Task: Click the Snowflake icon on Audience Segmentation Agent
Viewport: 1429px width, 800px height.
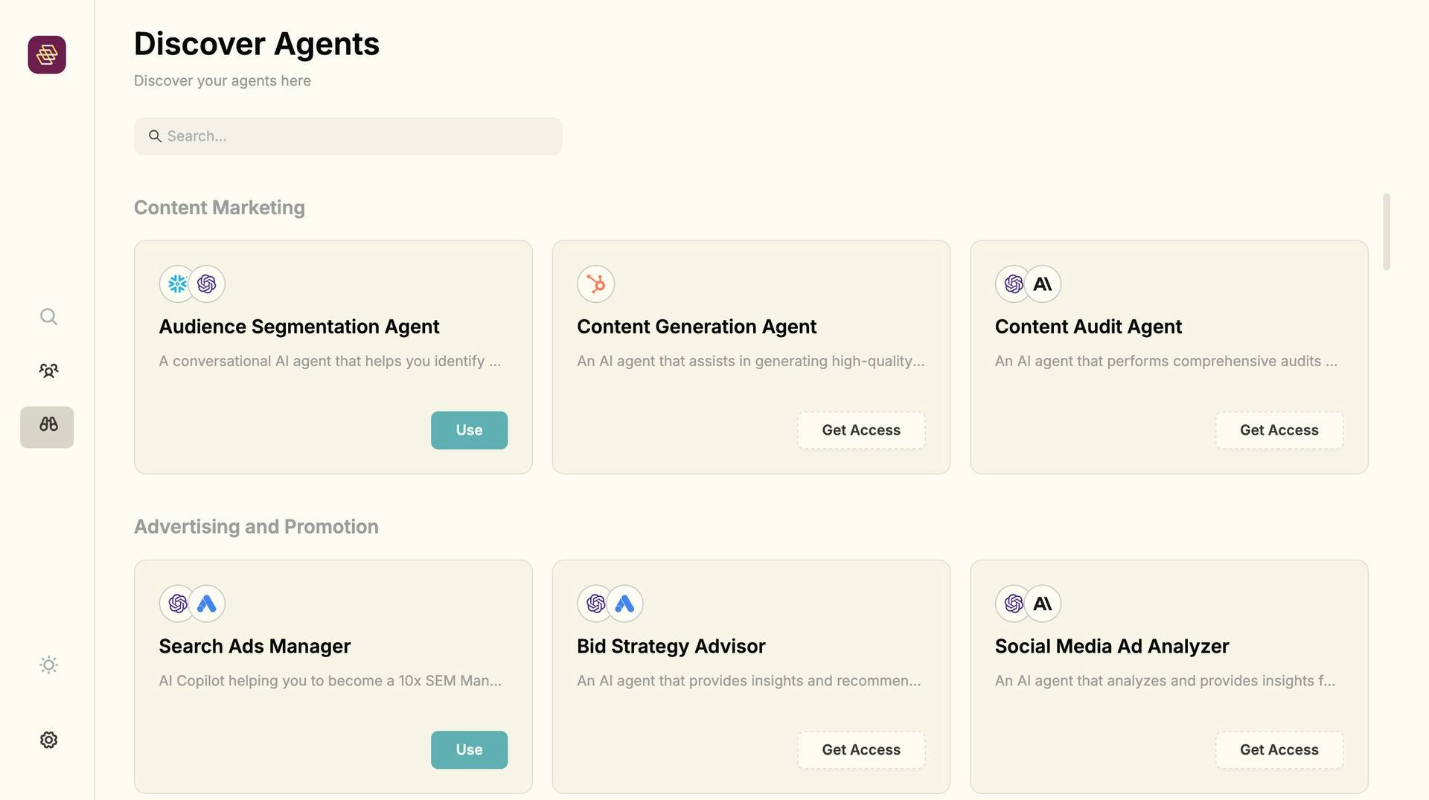Action: [x=177, y=284]
